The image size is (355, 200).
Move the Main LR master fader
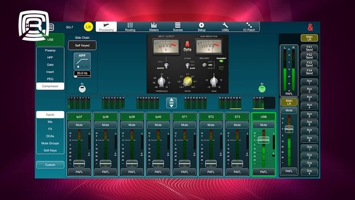(289, 129)
